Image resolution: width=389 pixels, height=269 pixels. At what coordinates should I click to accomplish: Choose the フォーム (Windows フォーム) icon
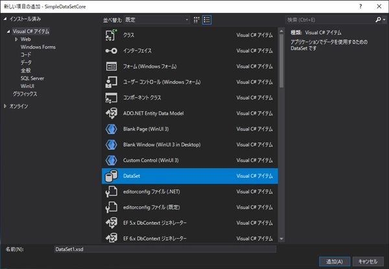(111, 67)
